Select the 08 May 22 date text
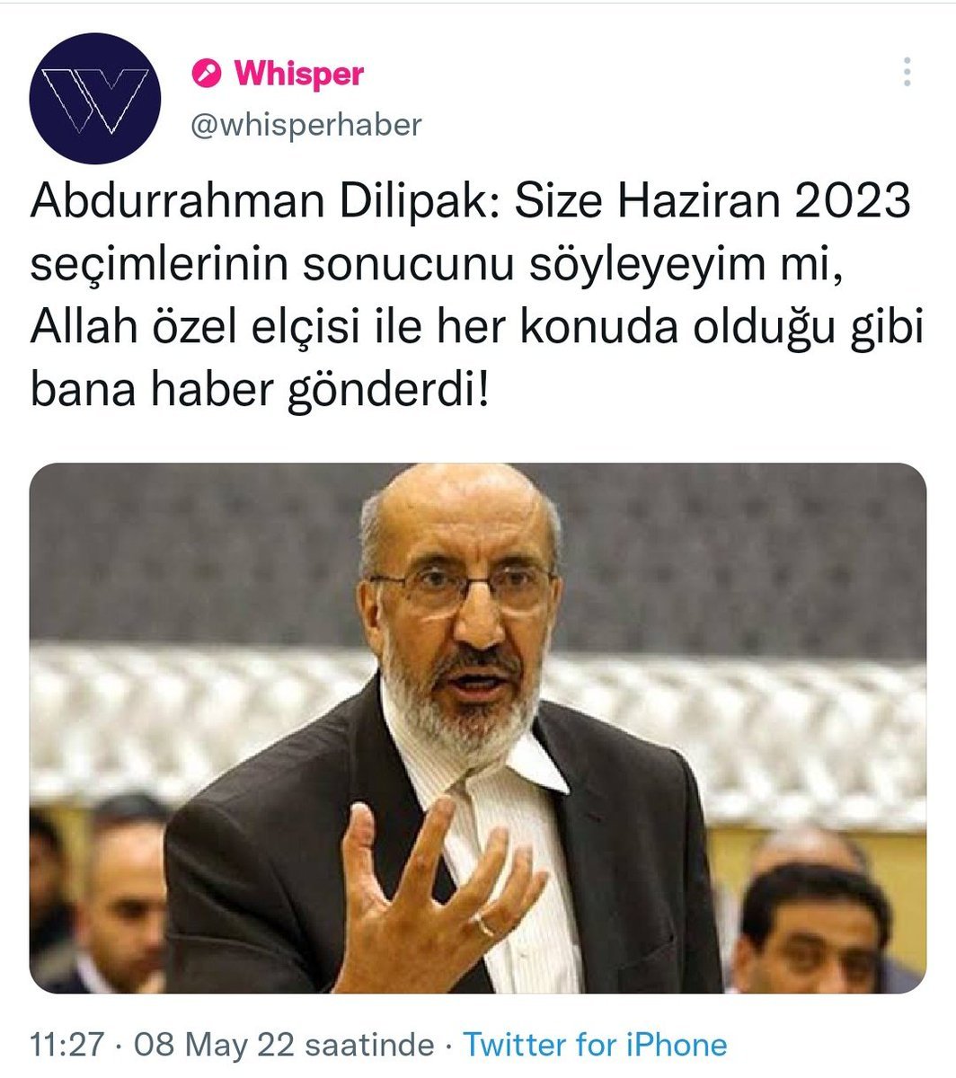This screenshot has width=956, height=1078. click(215, 1045)
